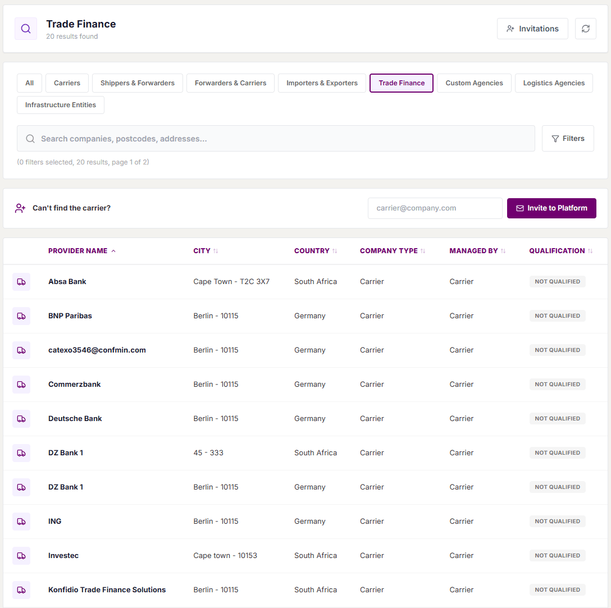
Task: Click Not Qualified badge for BNP Paribas
Action: [557, 316]
